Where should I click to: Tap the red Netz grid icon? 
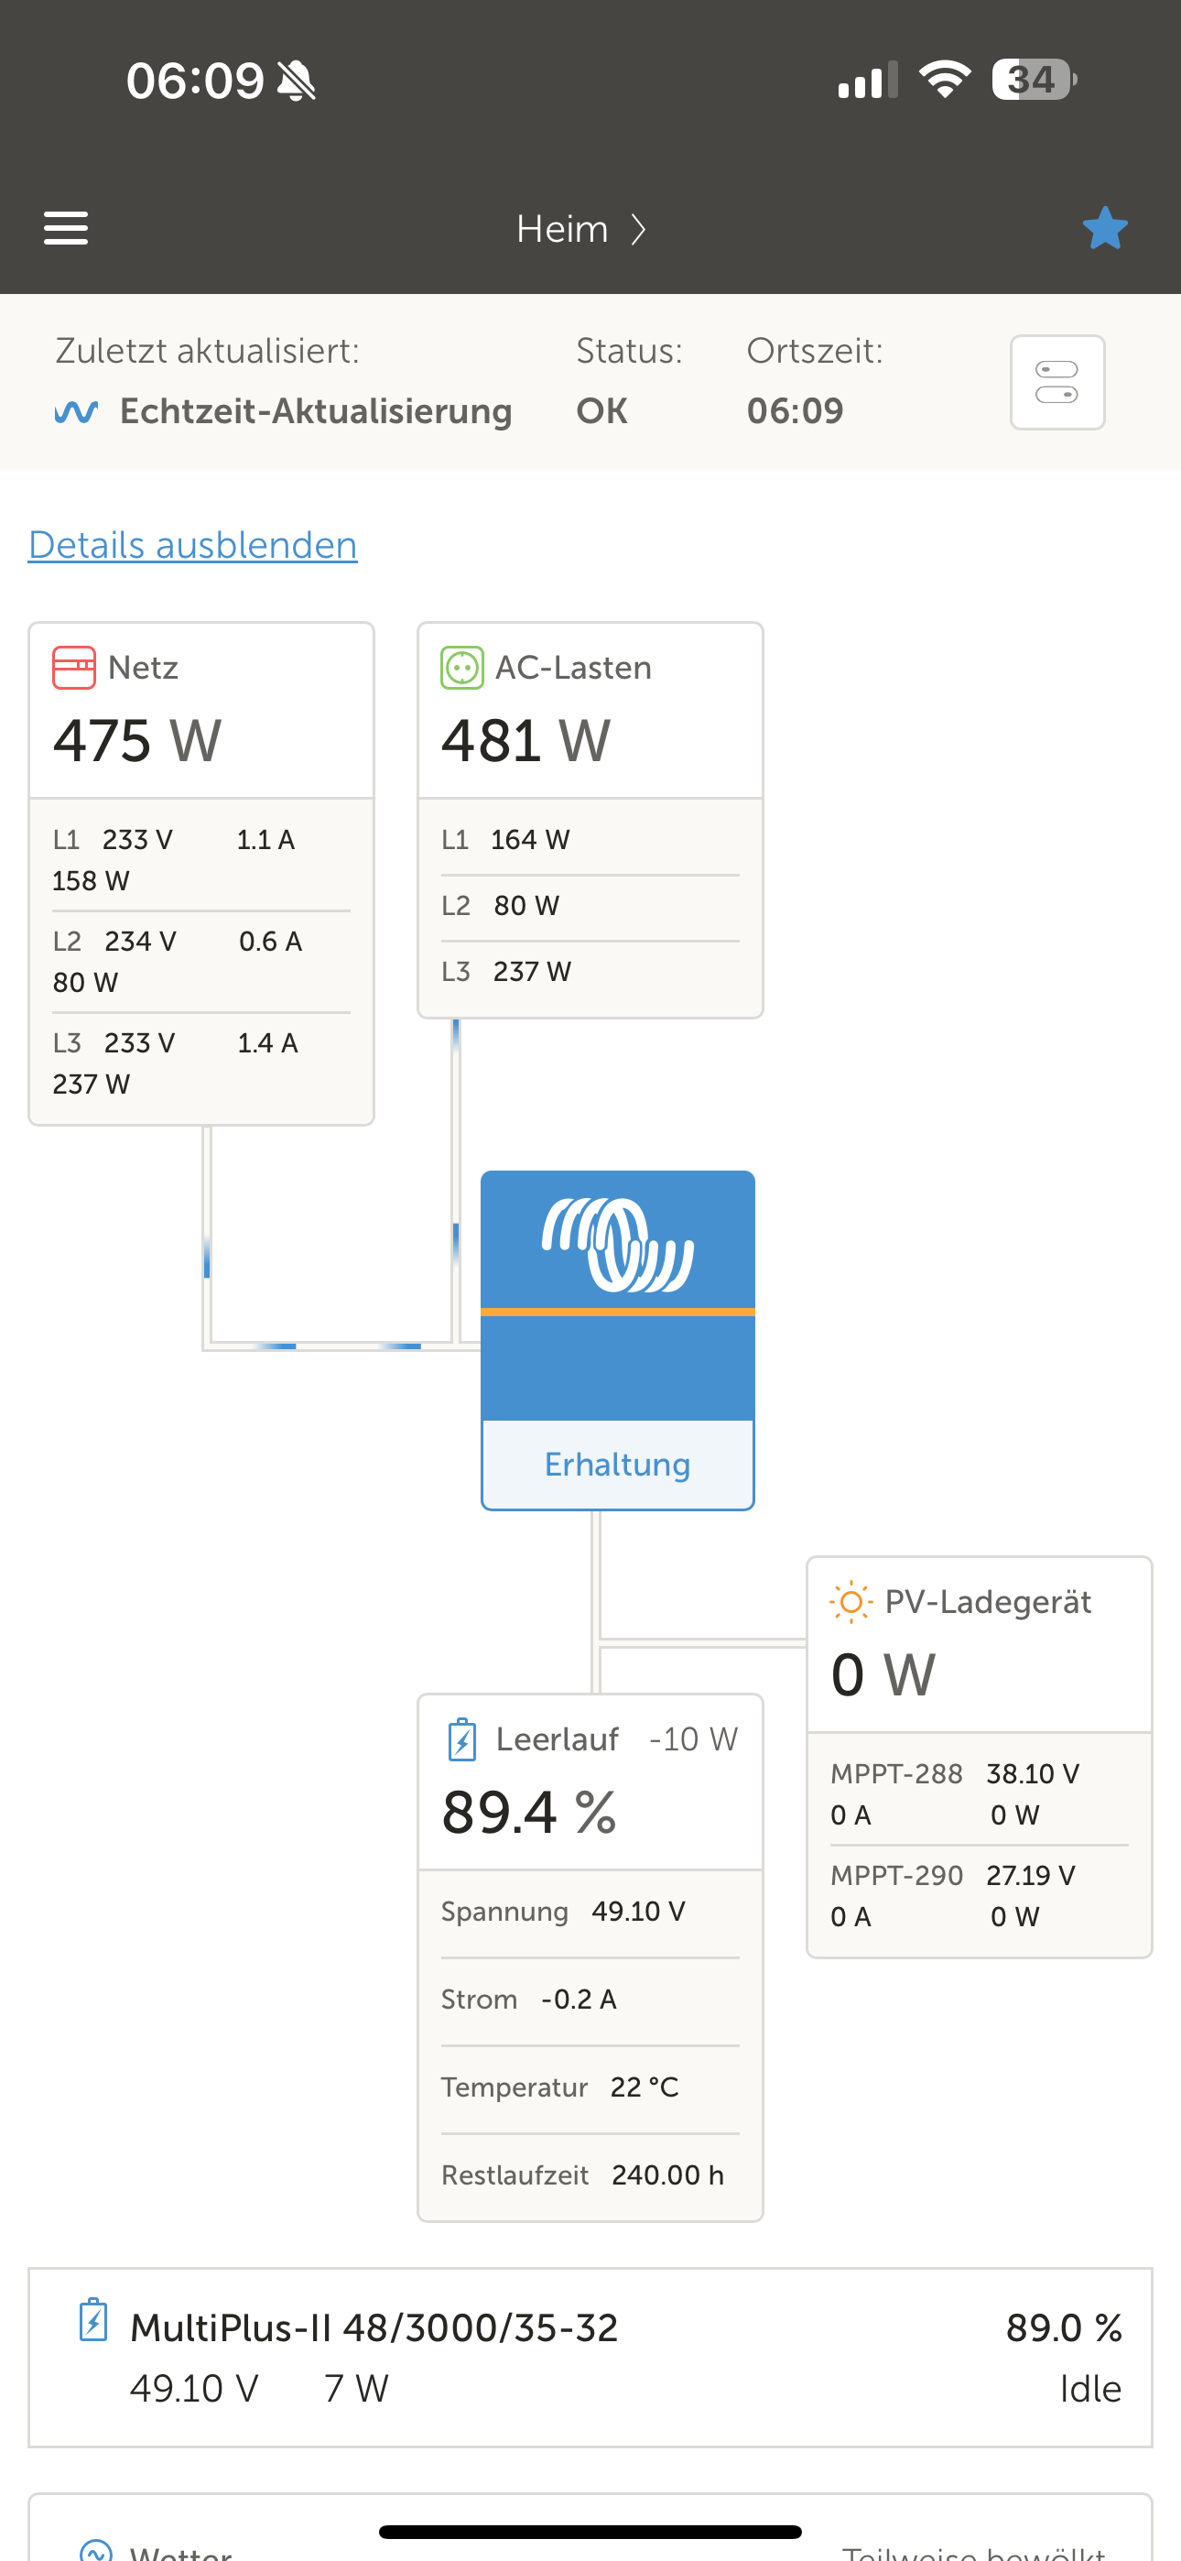tap(73, 667)
